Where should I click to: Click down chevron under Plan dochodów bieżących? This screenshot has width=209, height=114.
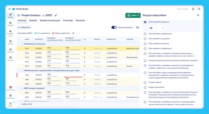coord(163,28)
